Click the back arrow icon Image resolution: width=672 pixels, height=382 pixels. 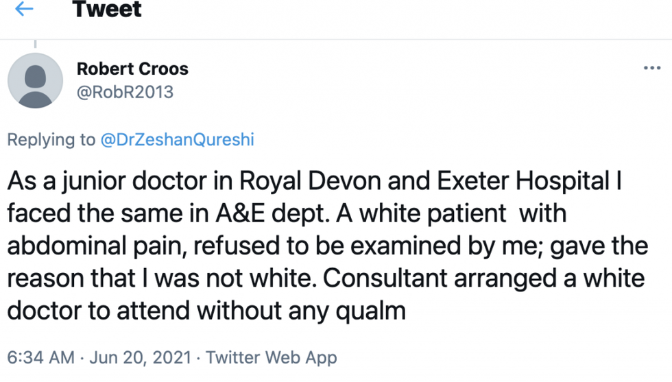25,10
